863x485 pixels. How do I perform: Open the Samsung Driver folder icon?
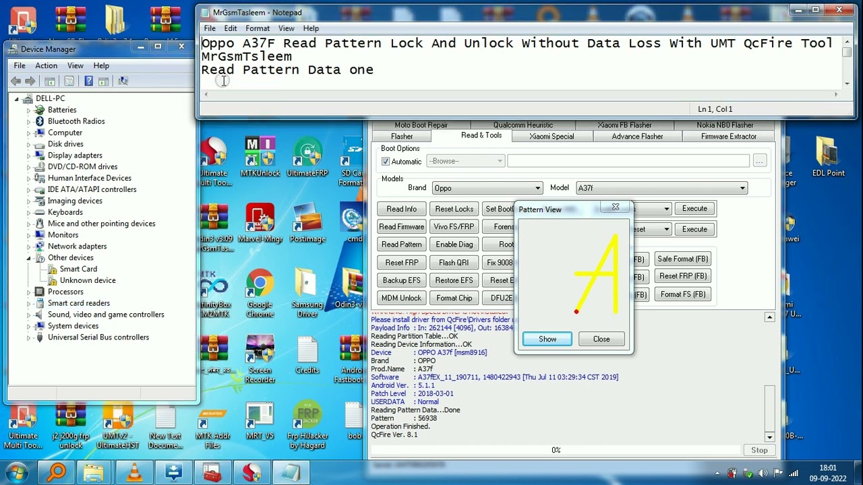coord(307,293)
